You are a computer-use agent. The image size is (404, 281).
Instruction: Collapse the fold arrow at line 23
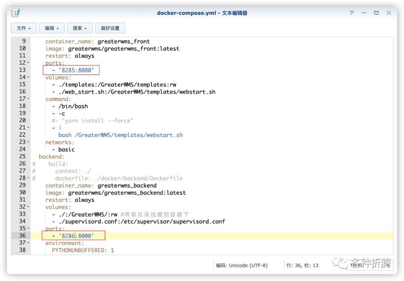28,142
